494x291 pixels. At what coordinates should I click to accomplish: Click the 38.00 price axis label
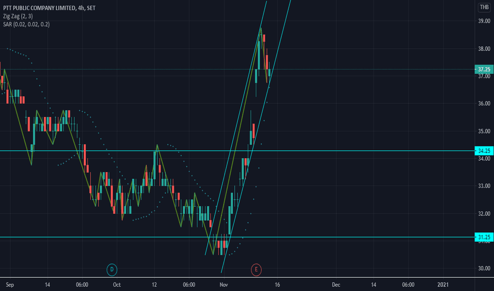(484, 49)
